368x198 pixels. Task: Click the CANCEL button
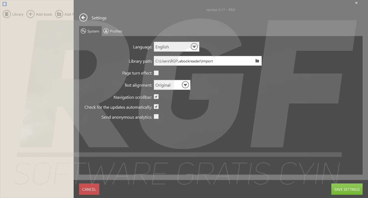click(89, 189)
